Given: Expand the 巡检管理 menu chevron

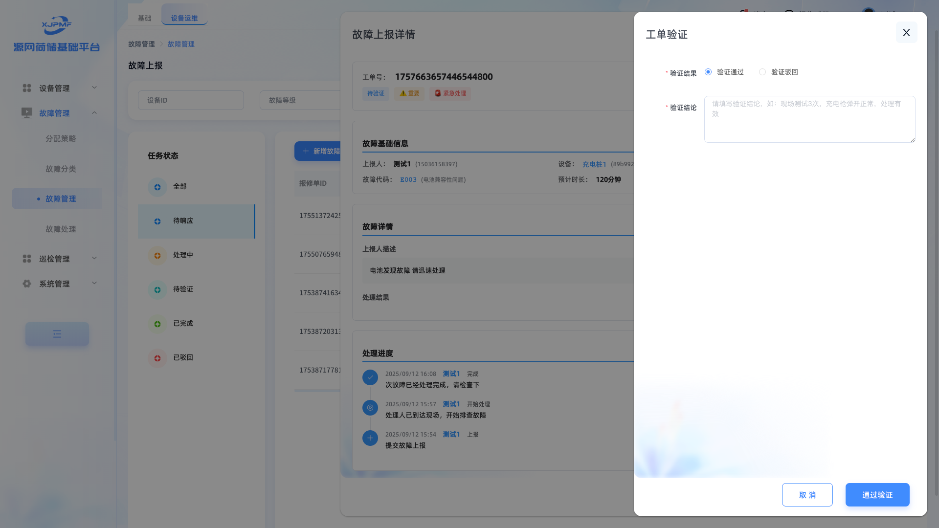Looking at the screenshot, I should (94, 258).
